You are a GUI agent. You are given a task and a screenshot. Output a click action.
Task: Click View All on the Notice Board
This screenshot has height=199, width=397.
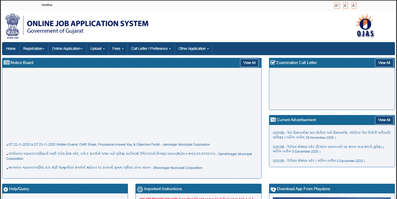click(249, 63)
